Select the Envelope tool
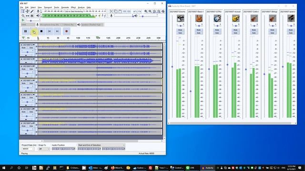This screenshot has height=171, width=305. 28,11
